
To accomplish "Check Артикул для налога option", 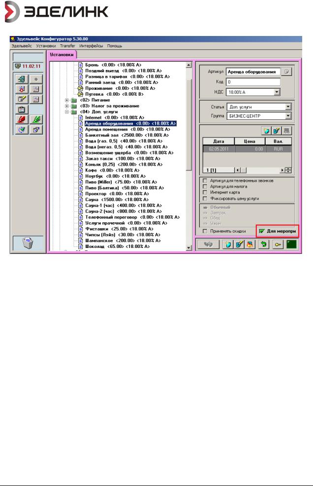I will (x=205, y=186).
